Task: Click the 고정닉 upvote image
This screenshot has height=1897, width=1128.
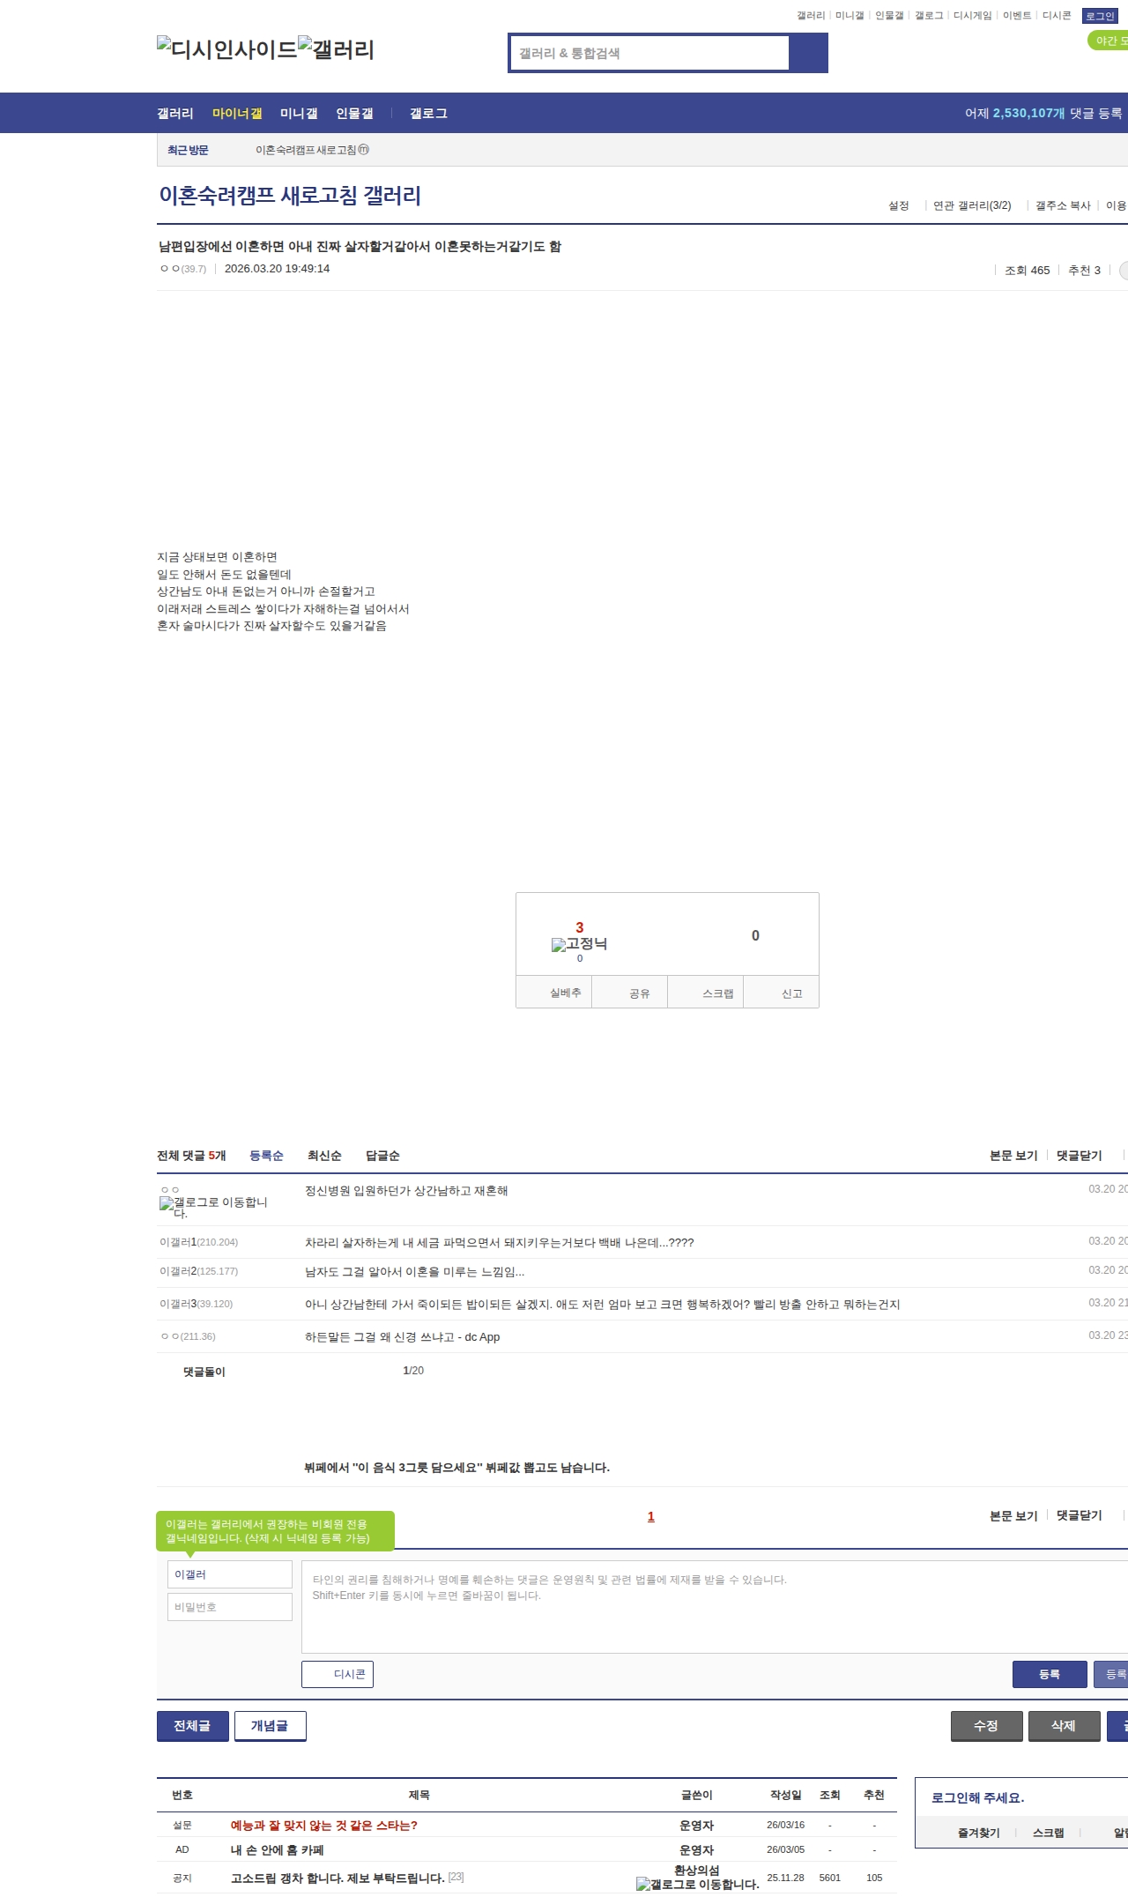Action: coord(579,944)
